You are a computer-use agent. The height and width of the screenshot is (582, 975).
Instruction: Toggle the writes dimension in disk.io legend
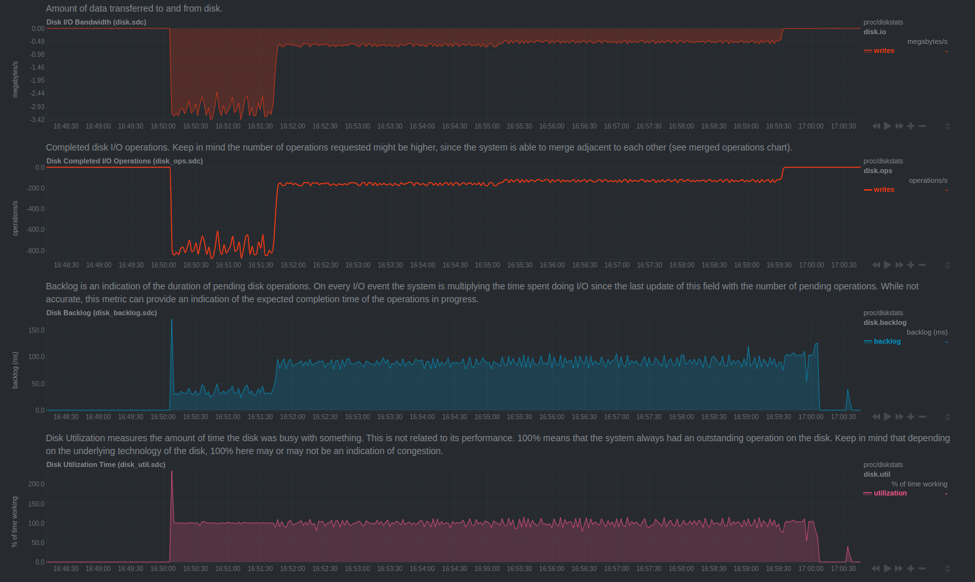point(884,50)
